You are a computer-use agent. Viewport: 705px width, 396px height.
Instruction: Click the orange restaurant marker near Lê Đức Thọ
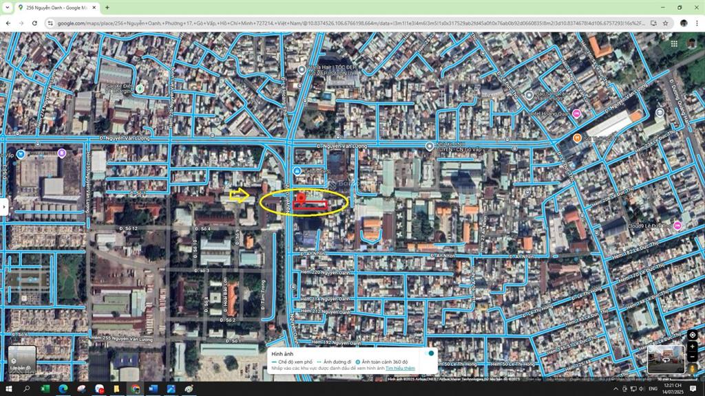[x=578, y=138]
